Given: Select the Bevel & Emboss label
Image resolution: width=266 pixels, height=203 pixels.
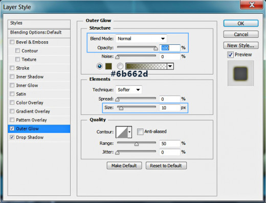Looking at the screenshot, I should (32, 42).
